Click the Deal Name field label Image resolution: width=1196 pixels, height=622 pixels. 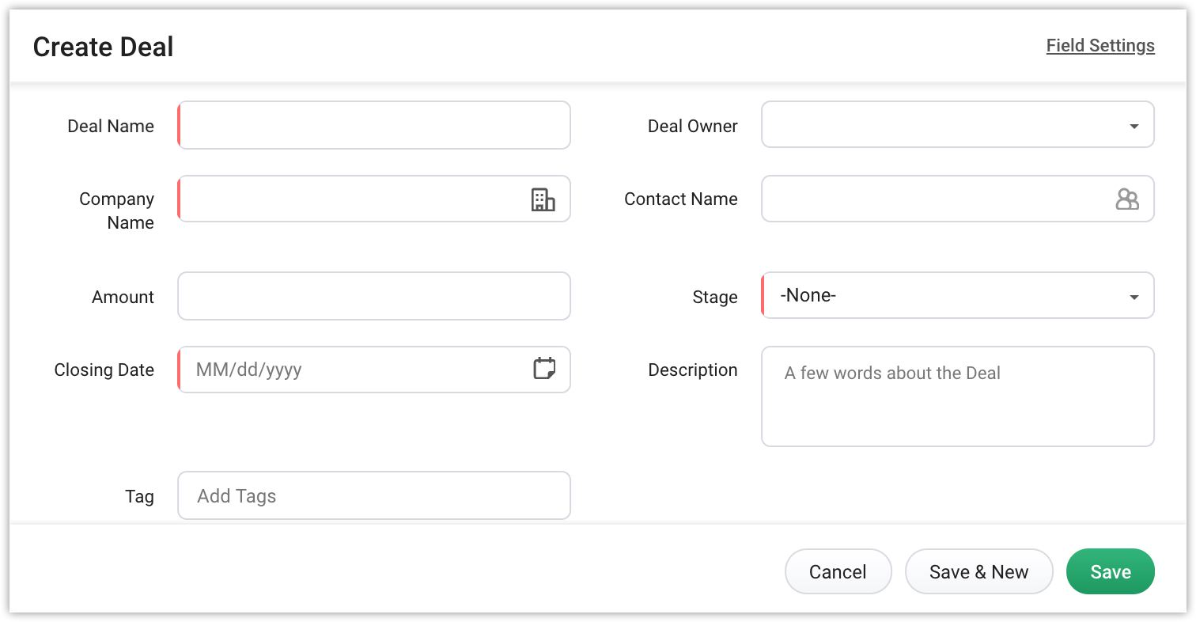click(x=111, y=127)
